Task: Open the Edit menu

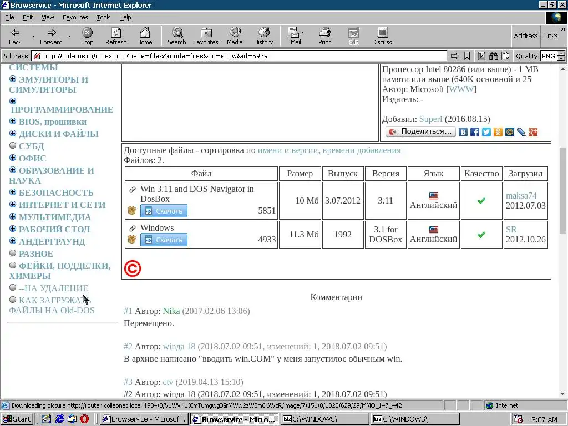Action: click(x=28, y=17)
